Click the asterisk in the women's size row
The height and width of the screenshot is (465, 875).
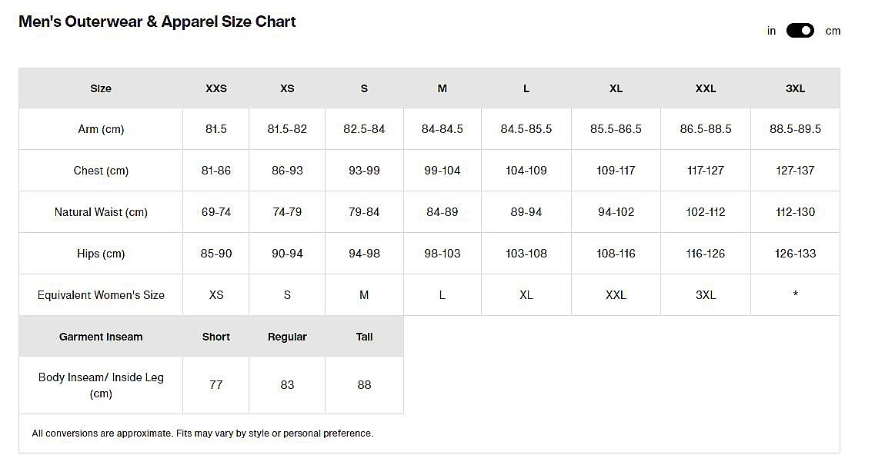point(795,295)
